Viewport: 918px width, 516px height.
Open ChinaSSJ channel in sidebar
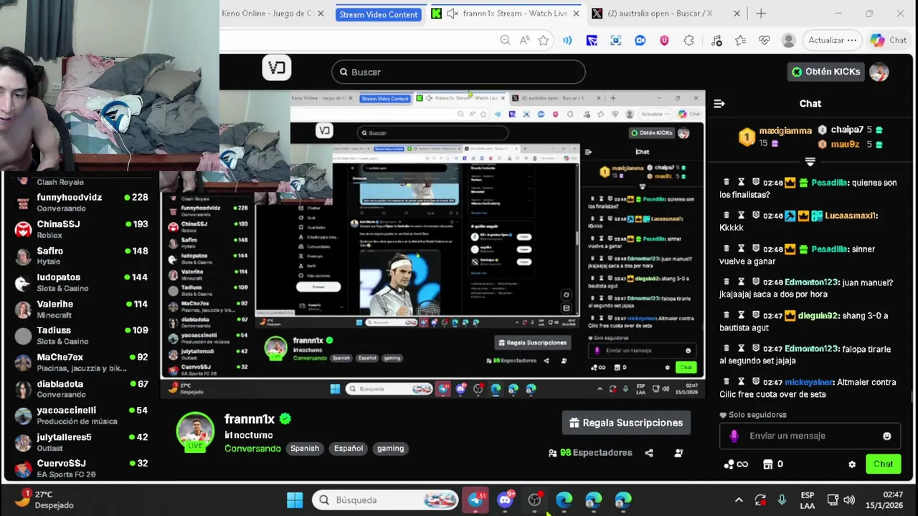tap(81, 229)
